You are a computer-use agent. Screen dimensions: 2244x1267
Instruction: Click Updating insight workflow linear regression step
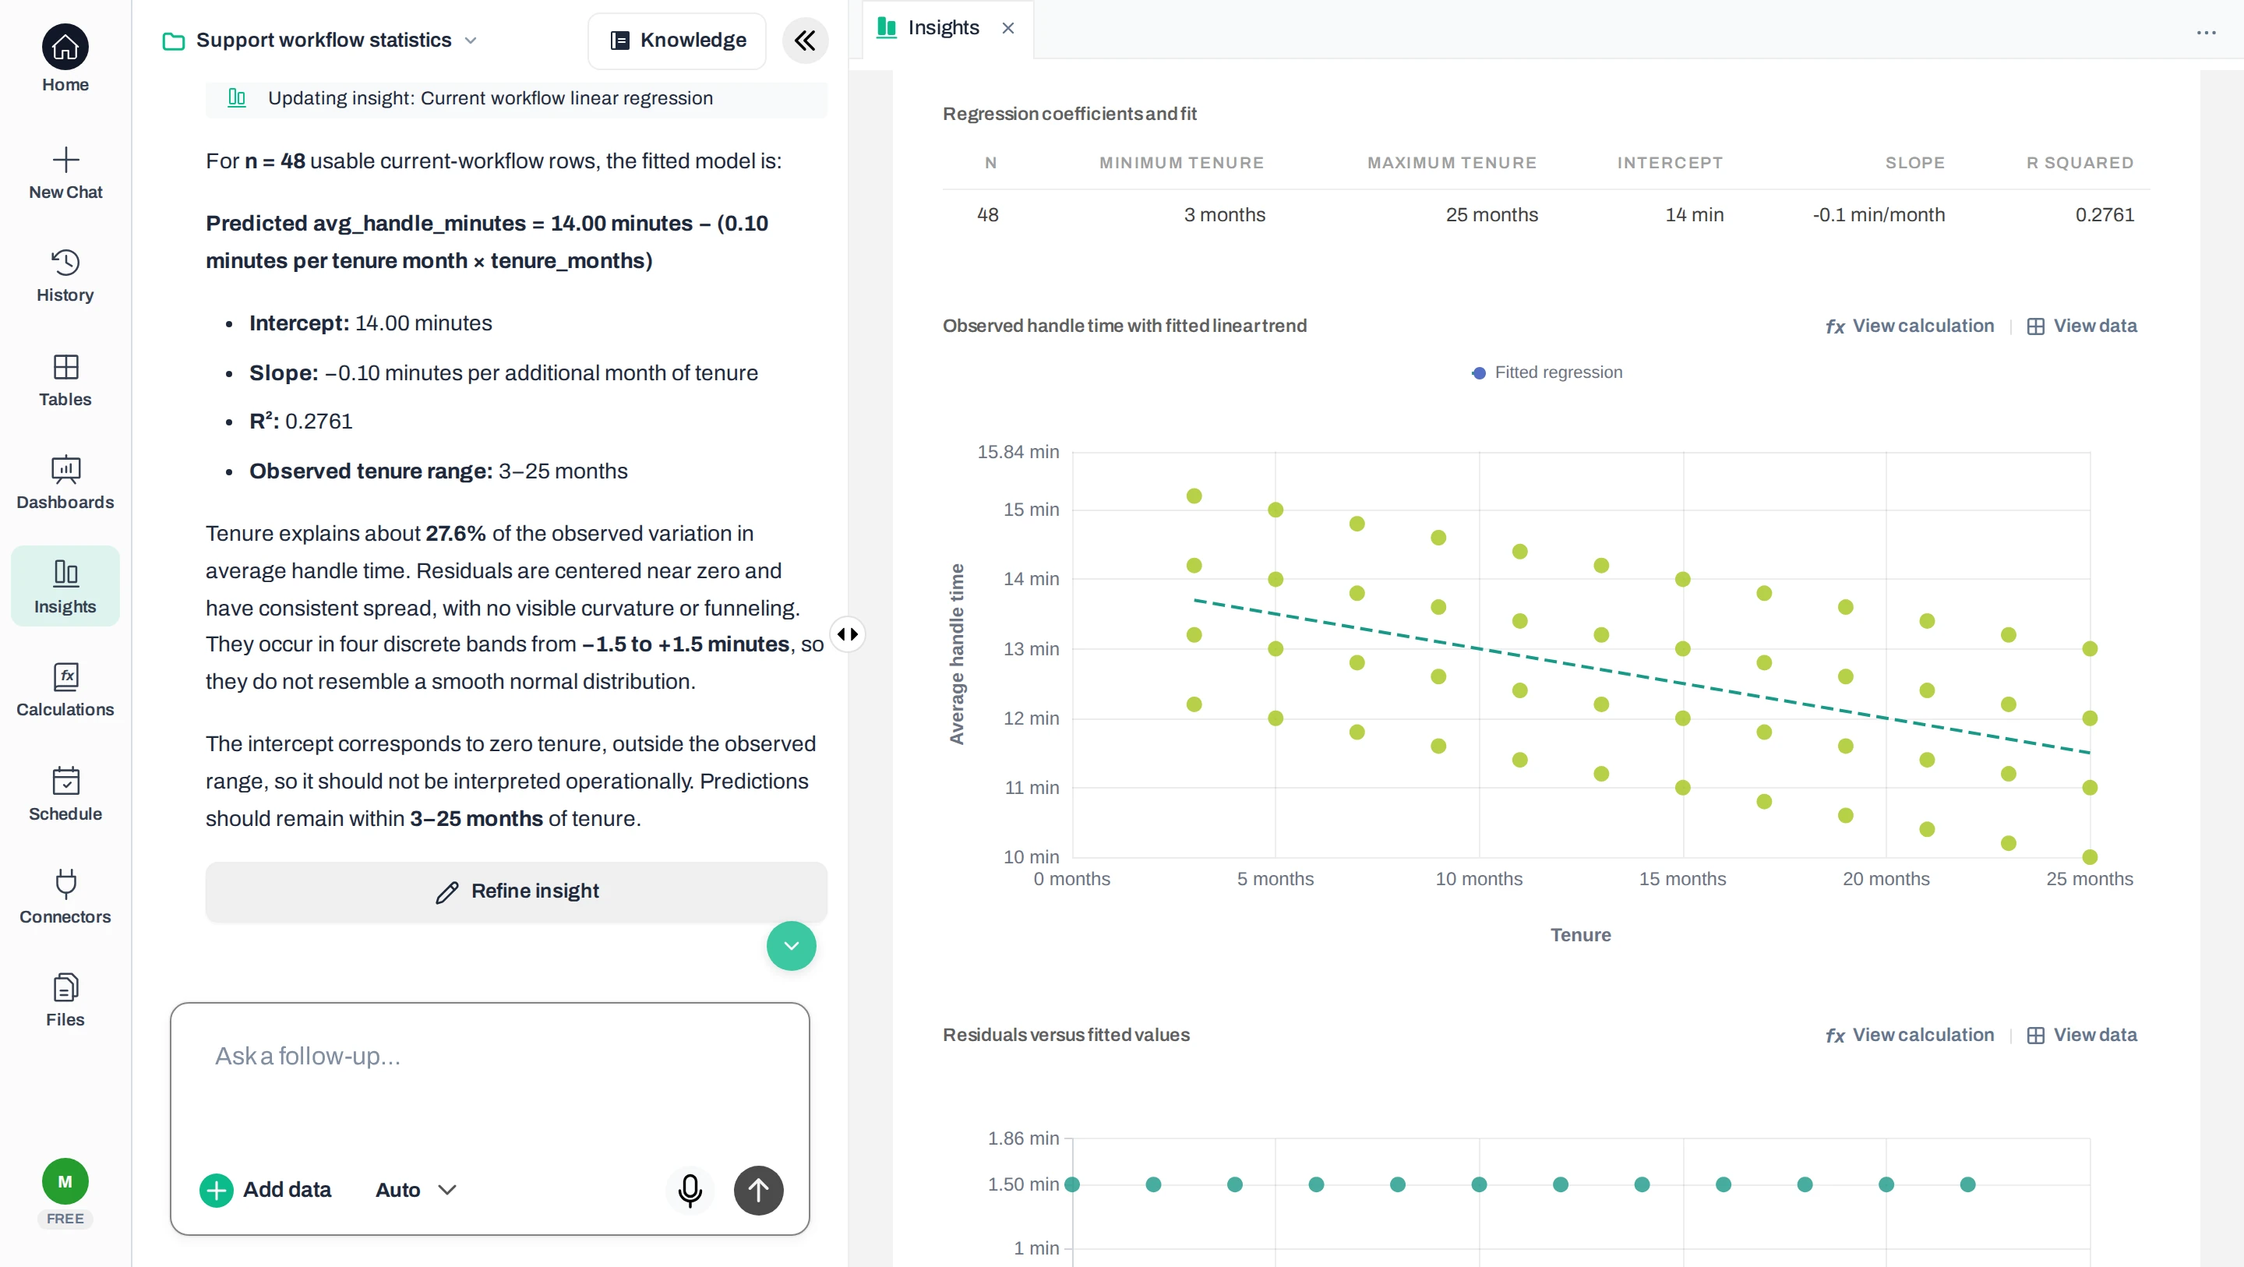tap(516, 98)
